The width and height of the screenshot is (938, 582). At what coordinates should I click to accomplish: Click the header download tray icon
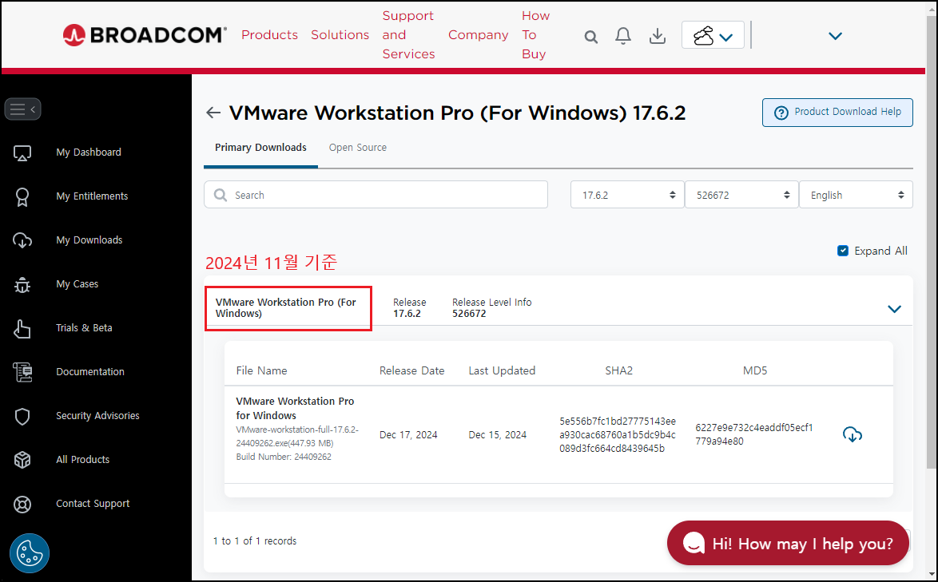pos(658,36)
